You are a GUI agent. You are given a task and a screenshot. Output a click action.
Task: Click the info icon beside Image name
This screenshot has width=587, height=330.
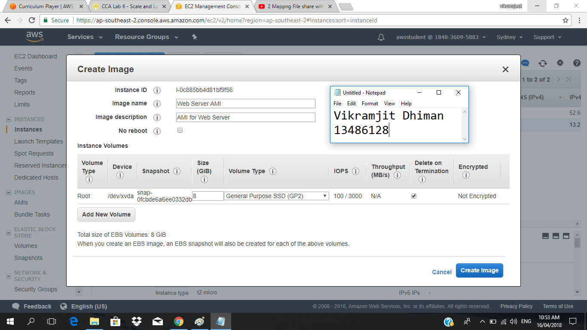[x=157, y=104]
